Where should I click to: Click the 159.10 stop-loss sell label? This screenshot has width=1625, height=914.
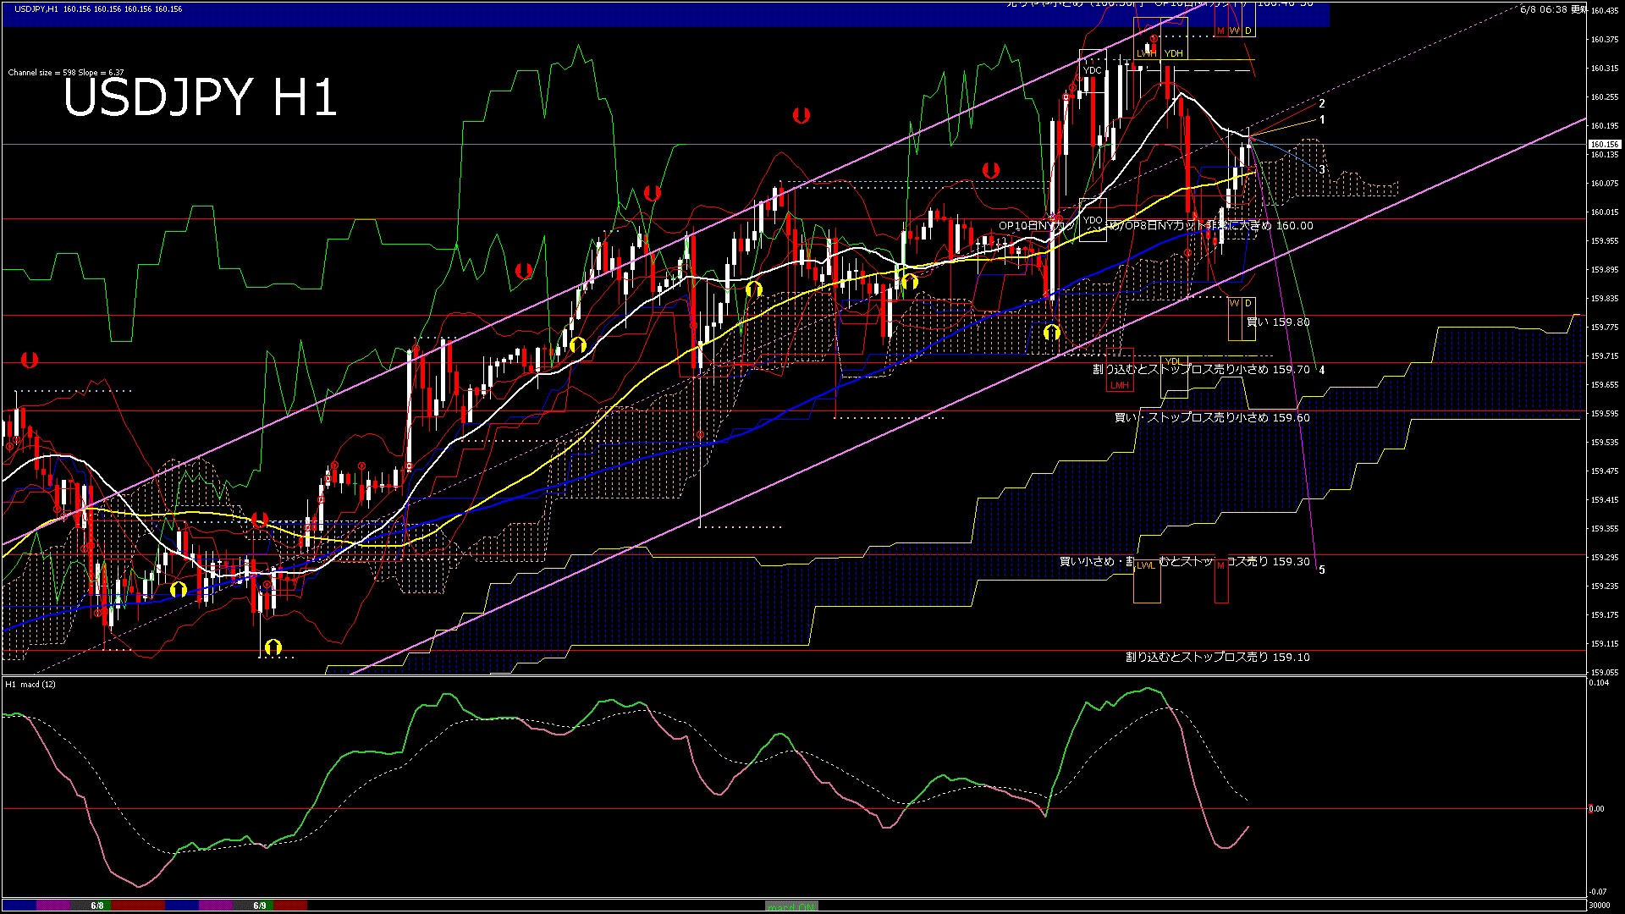click(x=1217, y=657)
